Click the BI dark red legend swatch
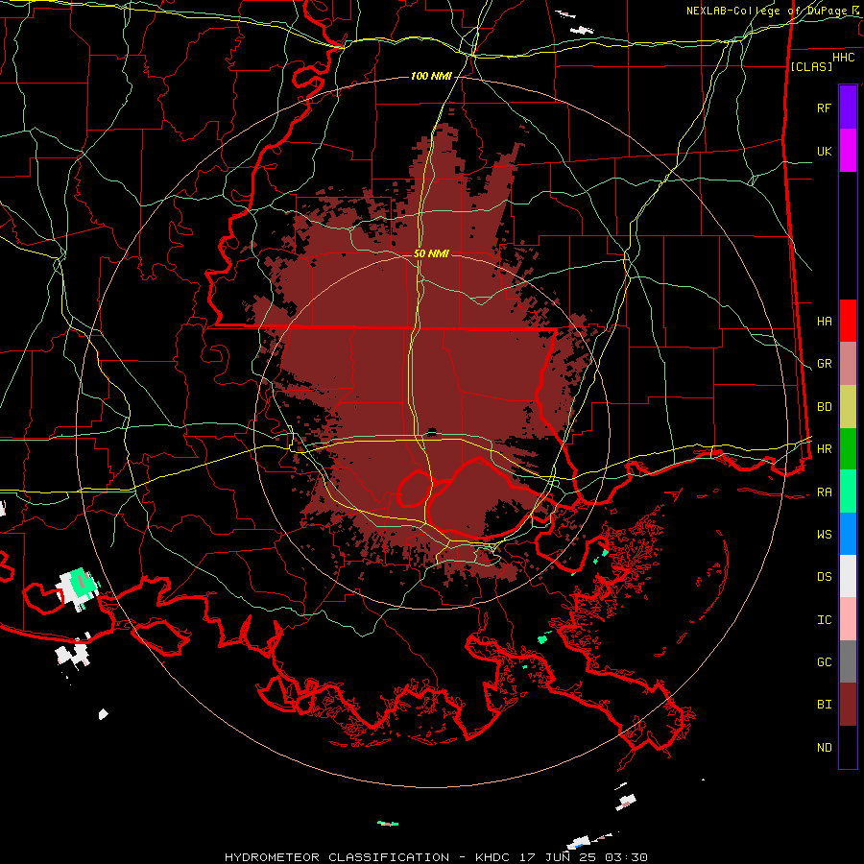Viewport: 864px width, 864px height. 848,705
